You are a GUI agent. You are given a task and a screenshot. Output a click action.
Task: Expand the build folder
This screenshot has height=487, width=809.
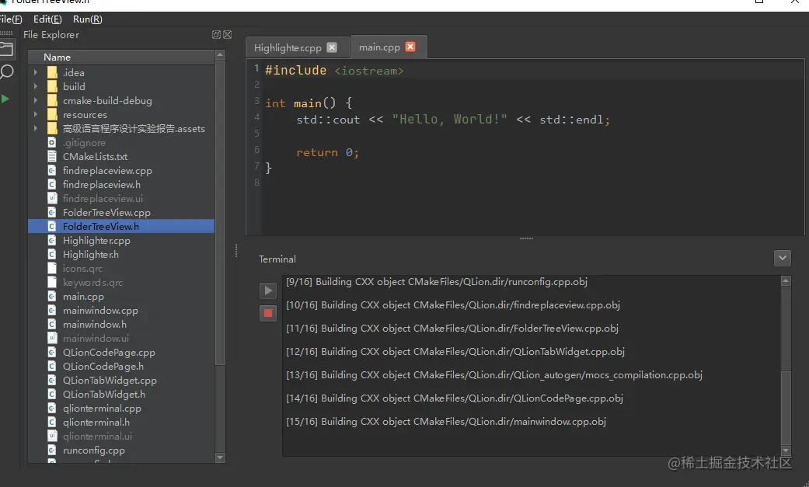(36, 86)
